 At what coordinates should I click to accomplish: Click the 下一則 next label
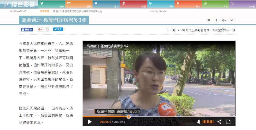171,30
